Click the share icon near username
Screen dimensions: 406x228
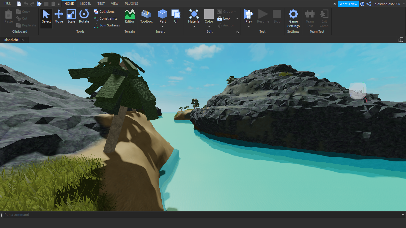369,4
